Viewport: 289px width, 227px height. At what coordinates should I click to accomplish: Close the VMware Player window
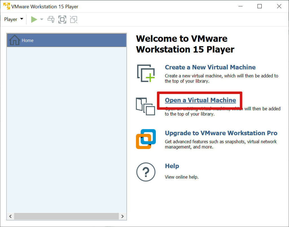(279, 6)
